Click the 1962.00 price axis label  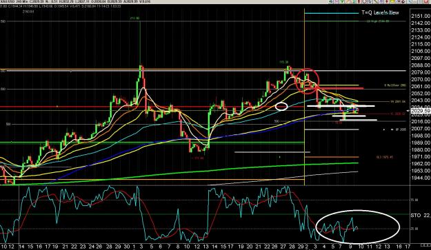(421, 164)
